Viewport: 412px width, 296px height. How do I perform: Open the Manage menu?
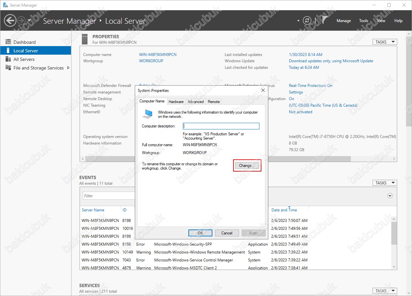[x=344, y=21]
